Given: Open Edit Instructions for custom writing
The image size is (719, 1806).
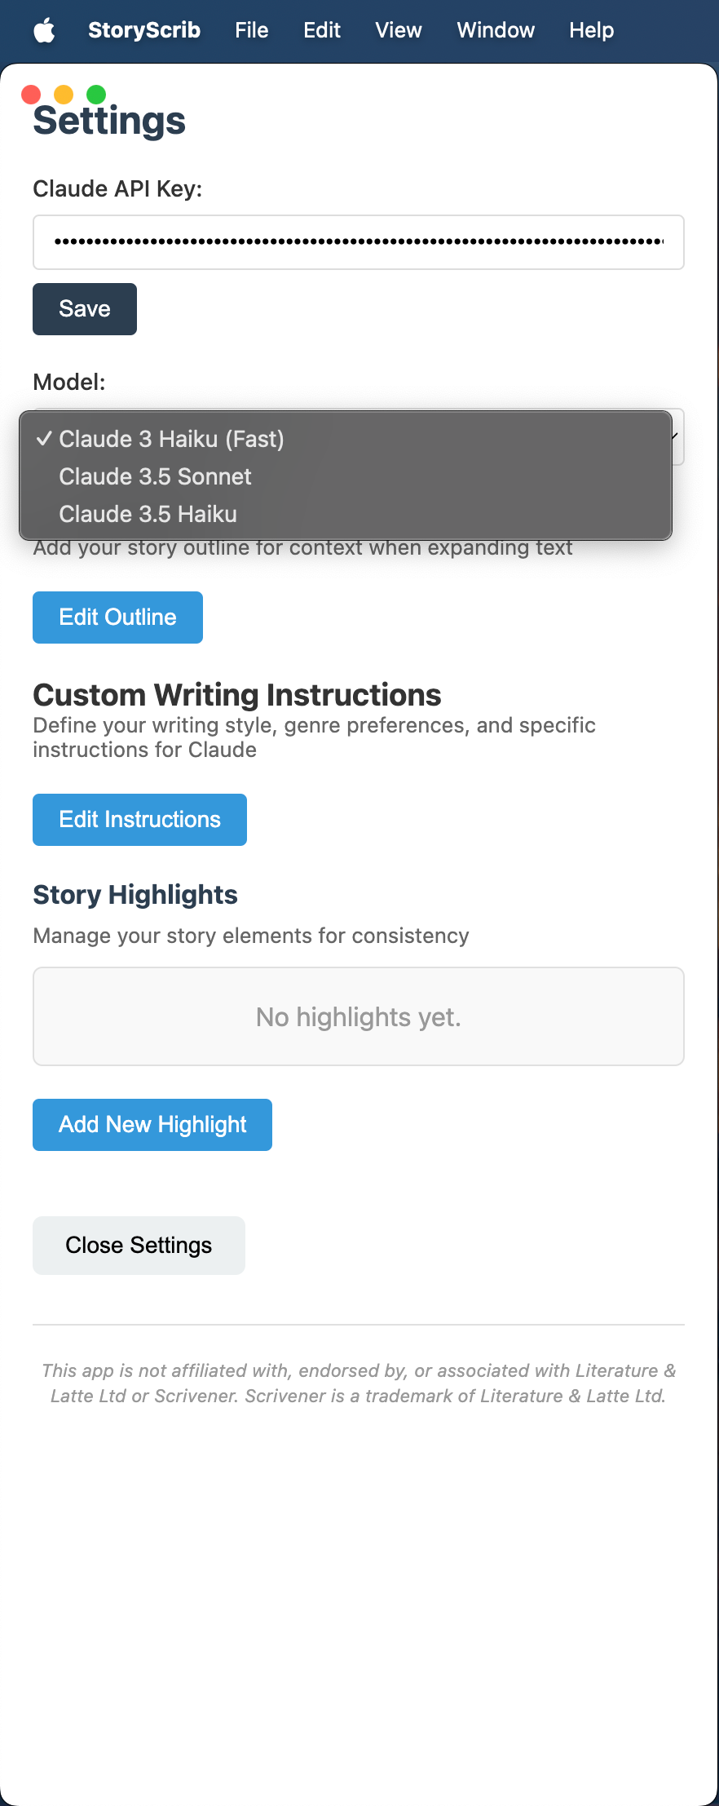Looking at the screenshot, I should (139, 820).
